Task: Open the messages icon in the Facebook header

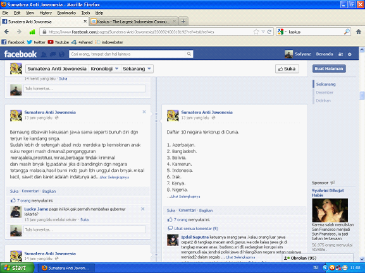Action: coord(53,54)
